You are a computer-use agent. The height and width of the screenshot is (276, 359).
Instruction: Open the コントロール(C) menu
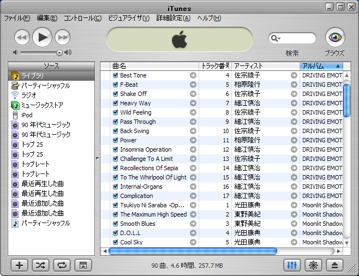coord(82,18)
